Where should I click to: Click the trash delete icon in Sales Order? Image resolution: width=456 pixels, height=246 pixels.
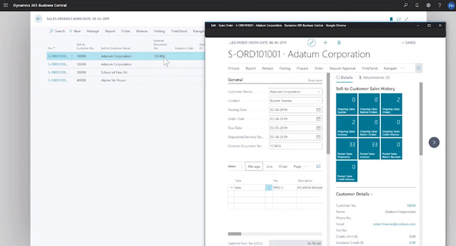[339, 42]
